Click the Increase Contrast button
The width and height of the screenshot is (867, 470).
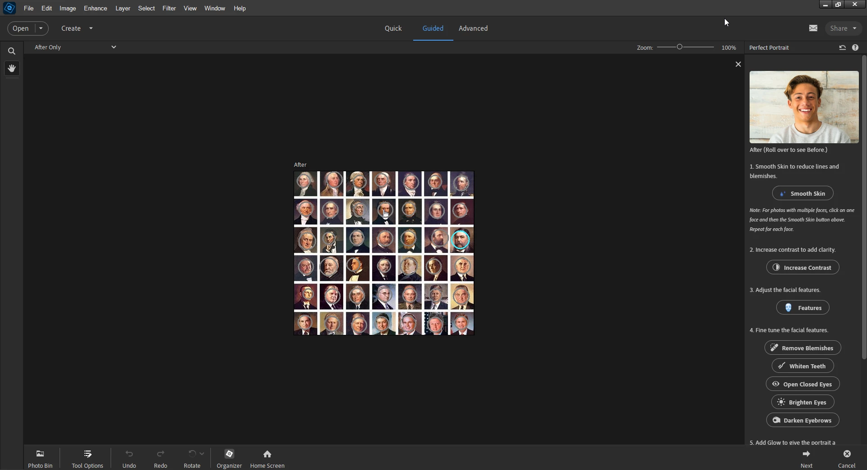pyautogui.click(x=803, y=268)
